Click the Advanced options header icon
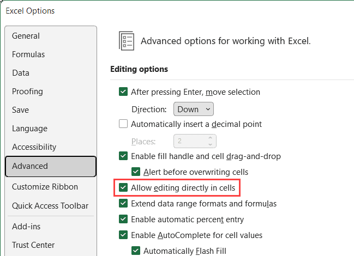The image size is (354, 256). click(x=127, y=41)
